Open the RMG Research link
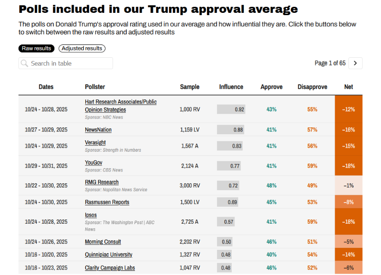 tap(101, 182)
